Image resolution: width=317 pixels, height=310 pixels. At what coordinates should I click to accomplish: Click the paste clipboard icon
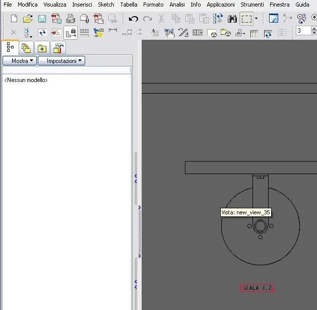(190, 19)
